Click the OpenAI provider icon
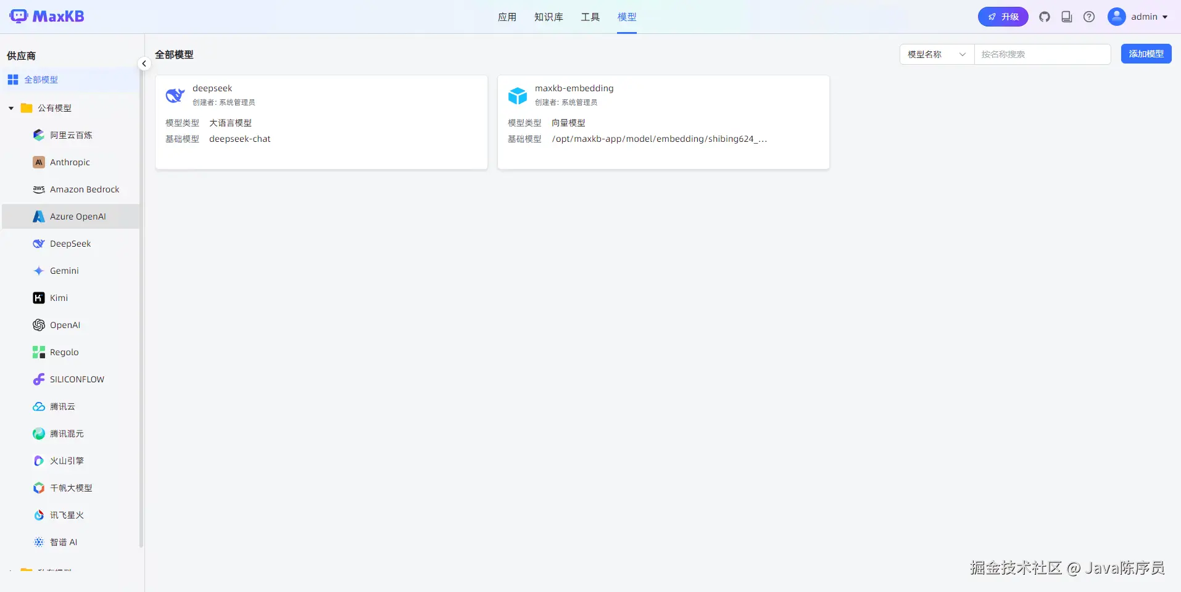The height and width of the screenshot is (592, 1181). (39, 325)
